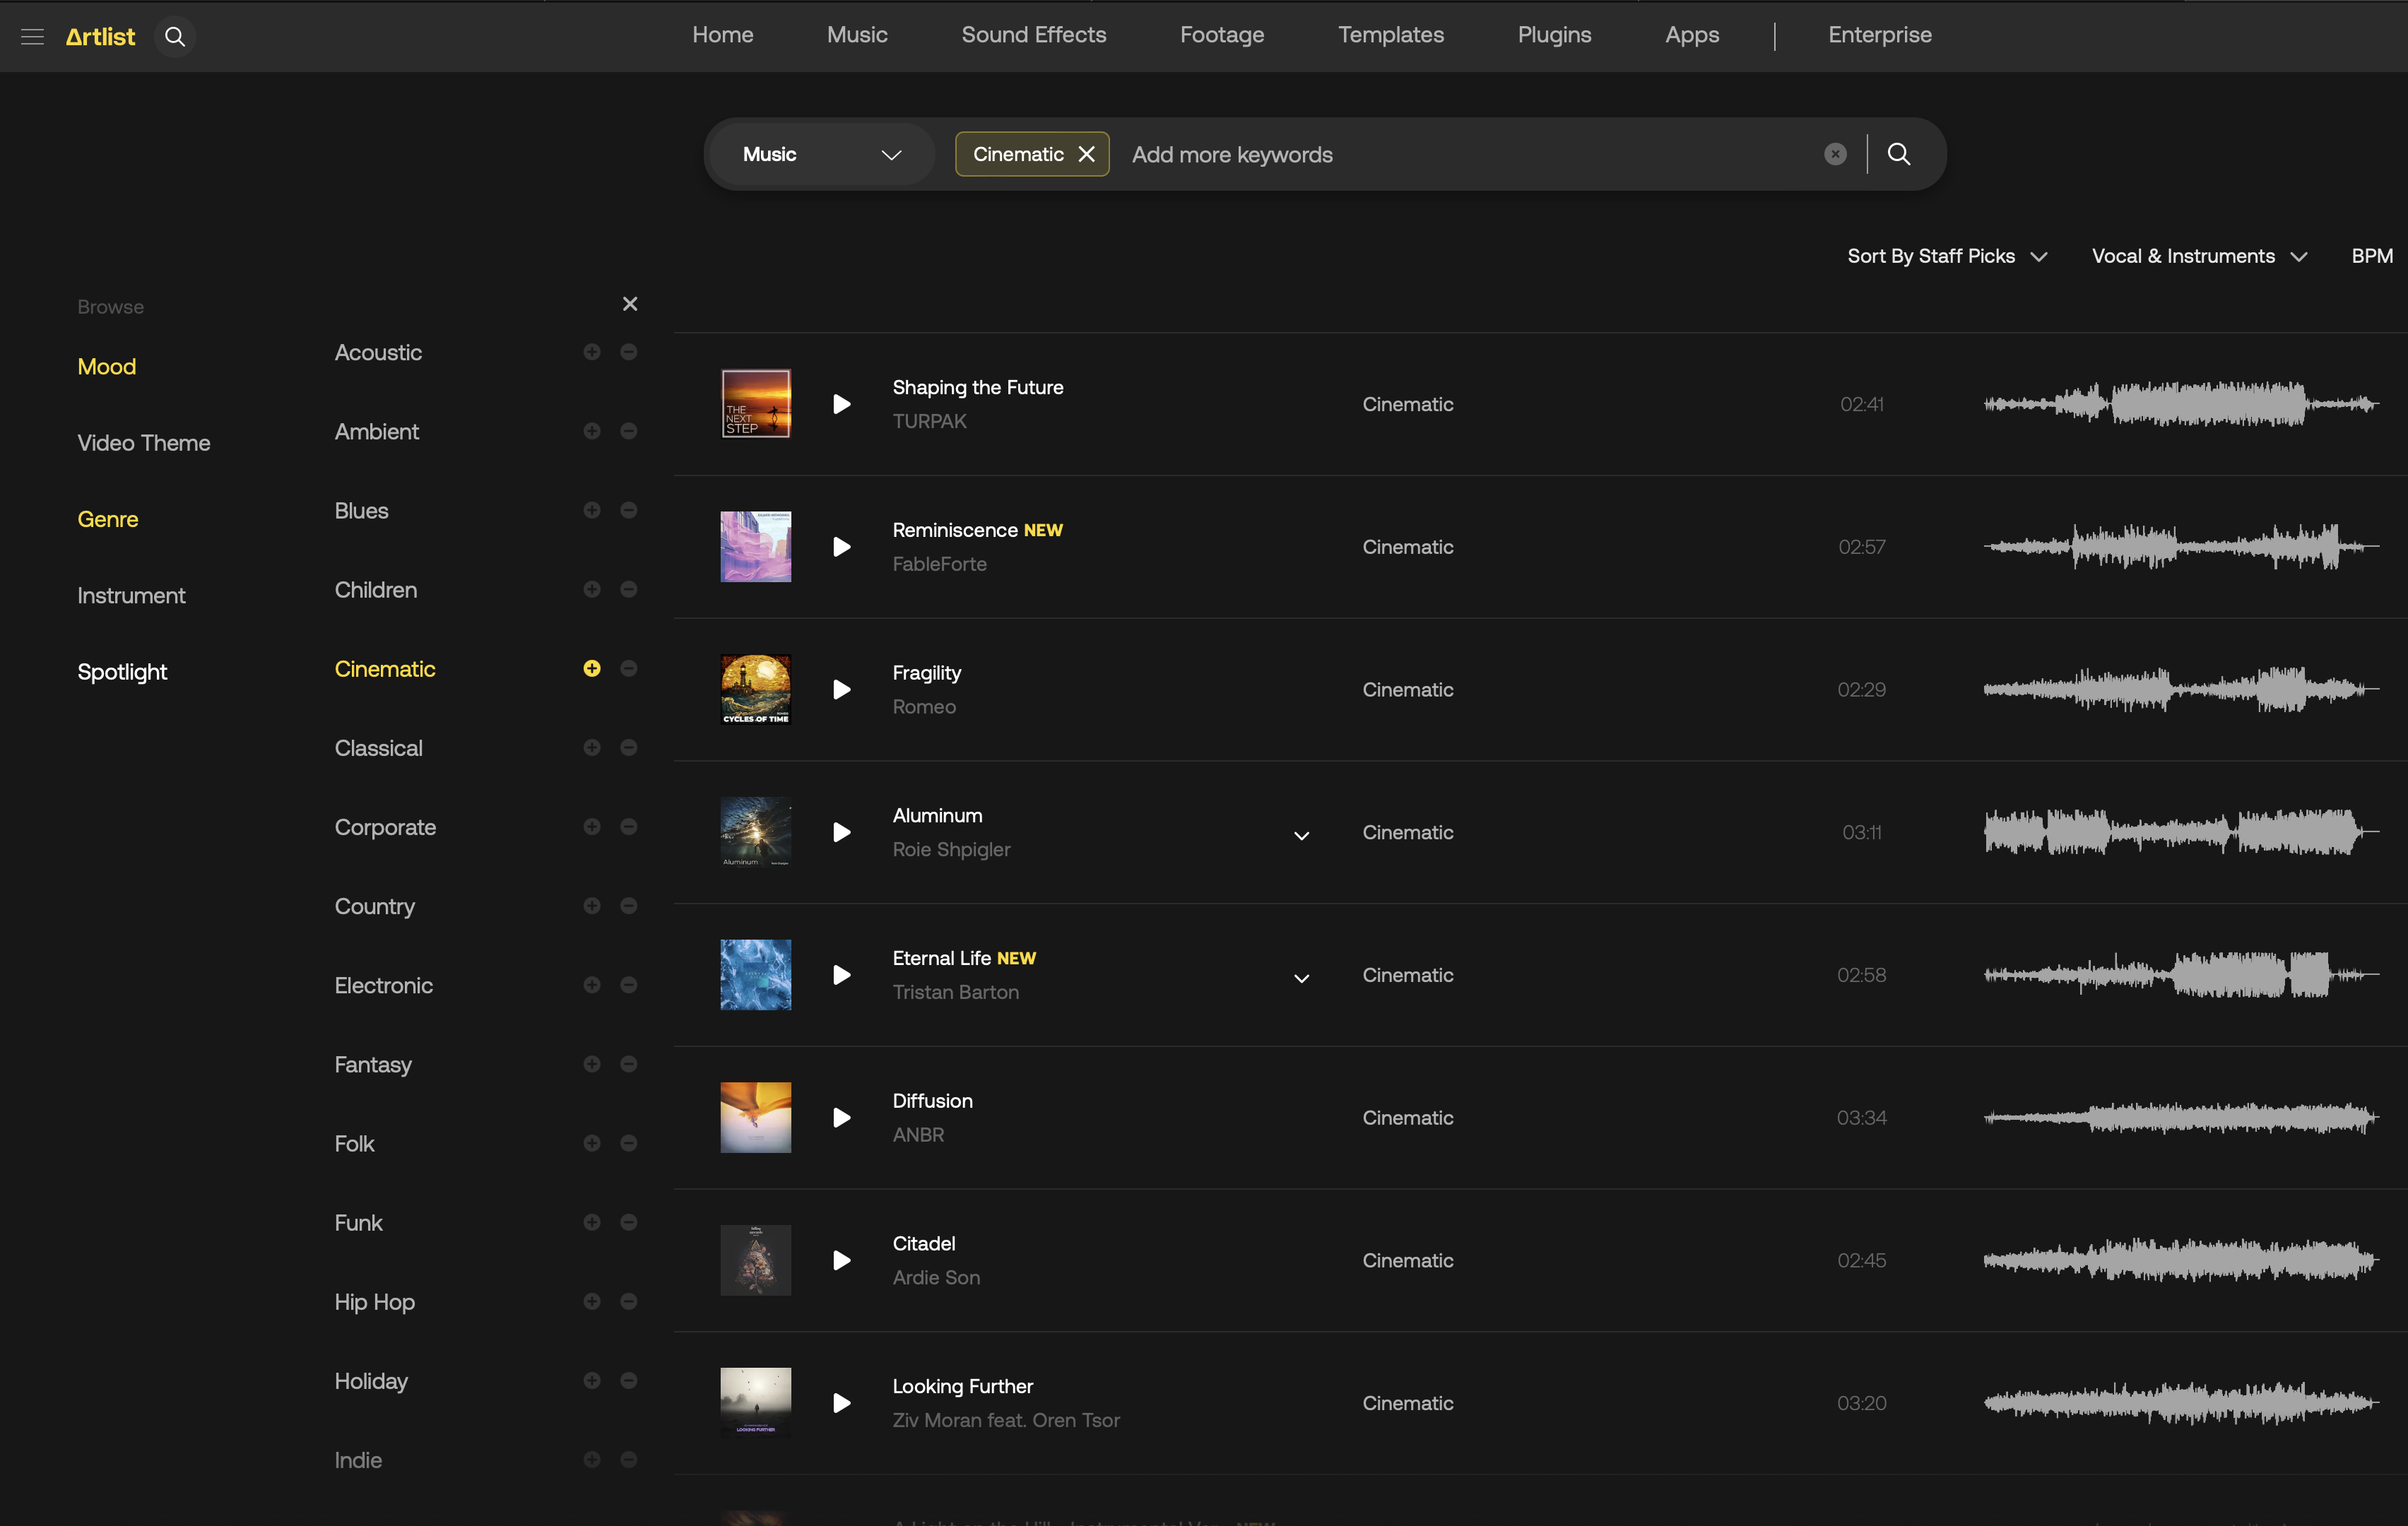The image size is (2408, 1526).
Task: Close the Browse filter panel
Action: pyautogui.click(x=630, y=304)
